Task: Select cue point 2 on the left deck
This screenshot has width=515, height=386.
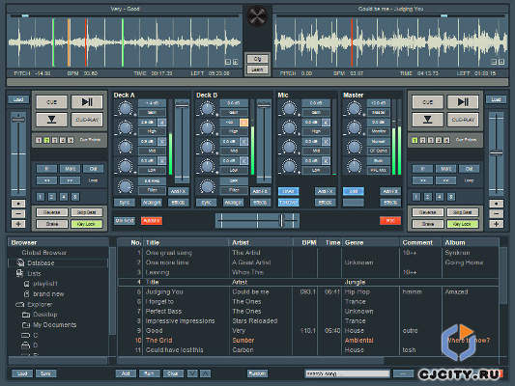Action: (46, 140)
